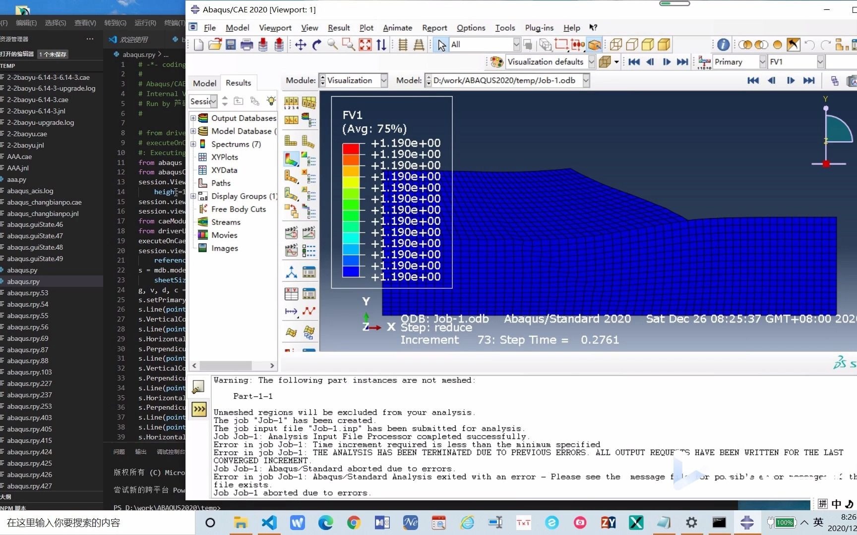The image size is (857, 535).
Task: Enable wireframe render style
Action: point(616,45)
